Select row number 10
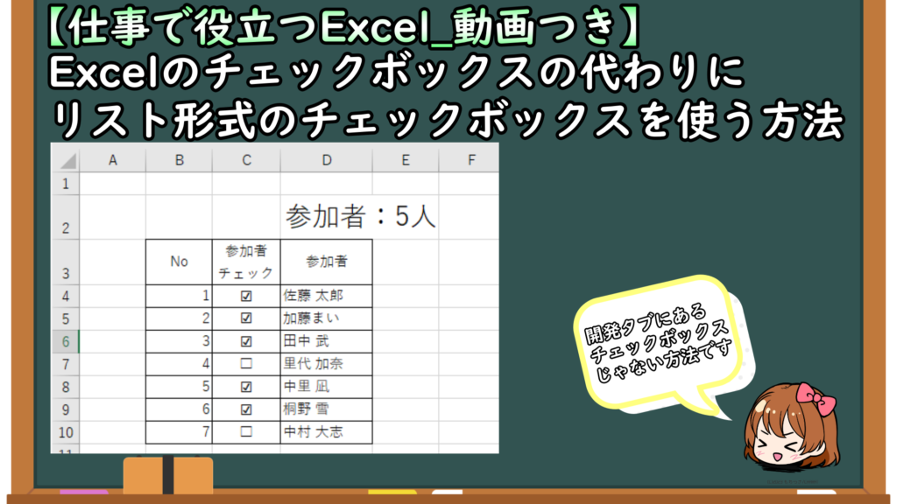The image size is (897, 504). [66, 431]
